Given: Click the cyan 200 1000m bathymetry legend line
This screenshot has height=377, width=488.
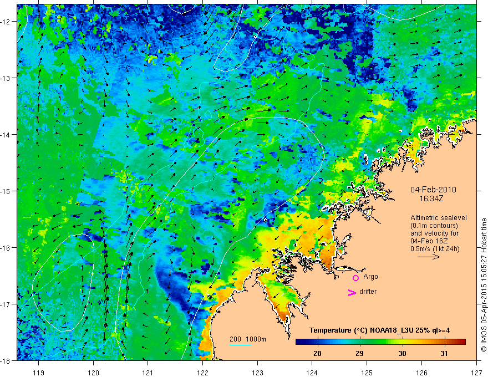Looking at the screenshot, I should click(241, 345).
